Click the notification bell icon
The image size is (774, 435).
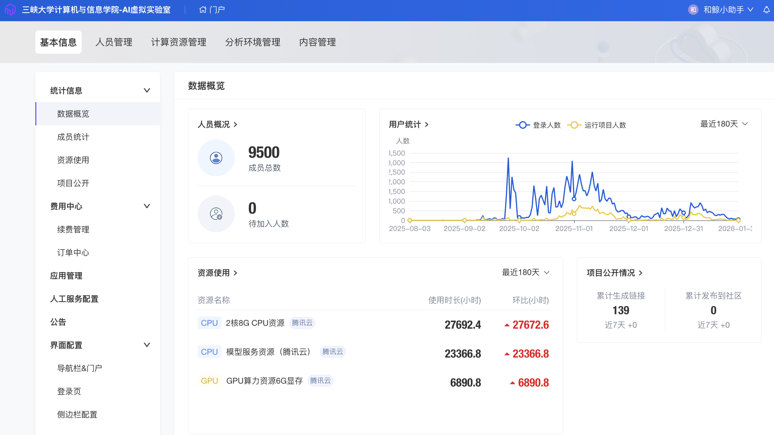click(x=766, y=10)
